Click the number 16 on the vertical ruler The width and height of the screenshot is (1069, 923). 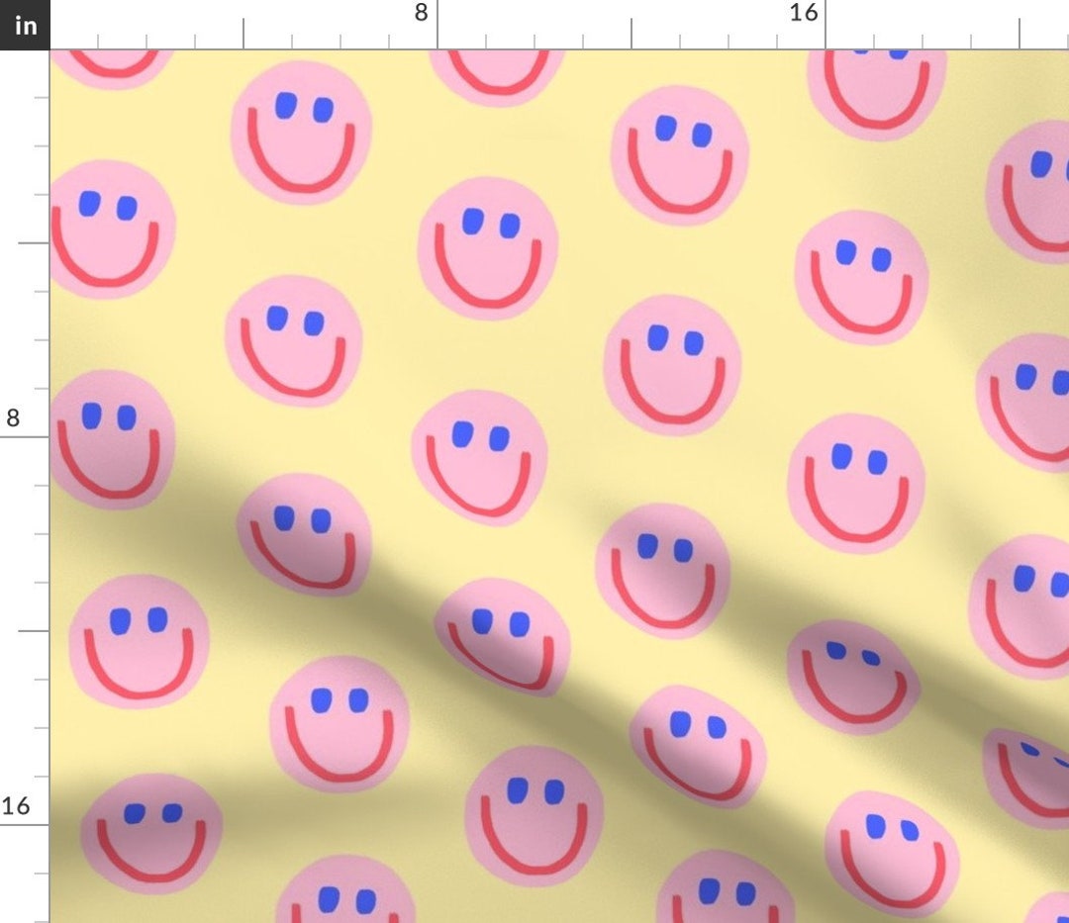click(17, 804)
